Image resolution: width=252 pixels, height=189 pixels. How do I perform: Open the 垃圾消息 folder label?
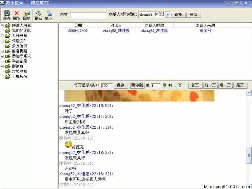19,71
